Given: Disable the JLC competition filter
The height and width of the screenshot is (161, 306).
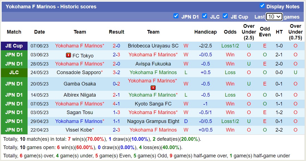Looking at the screenshot, I should tap(205, 16).
